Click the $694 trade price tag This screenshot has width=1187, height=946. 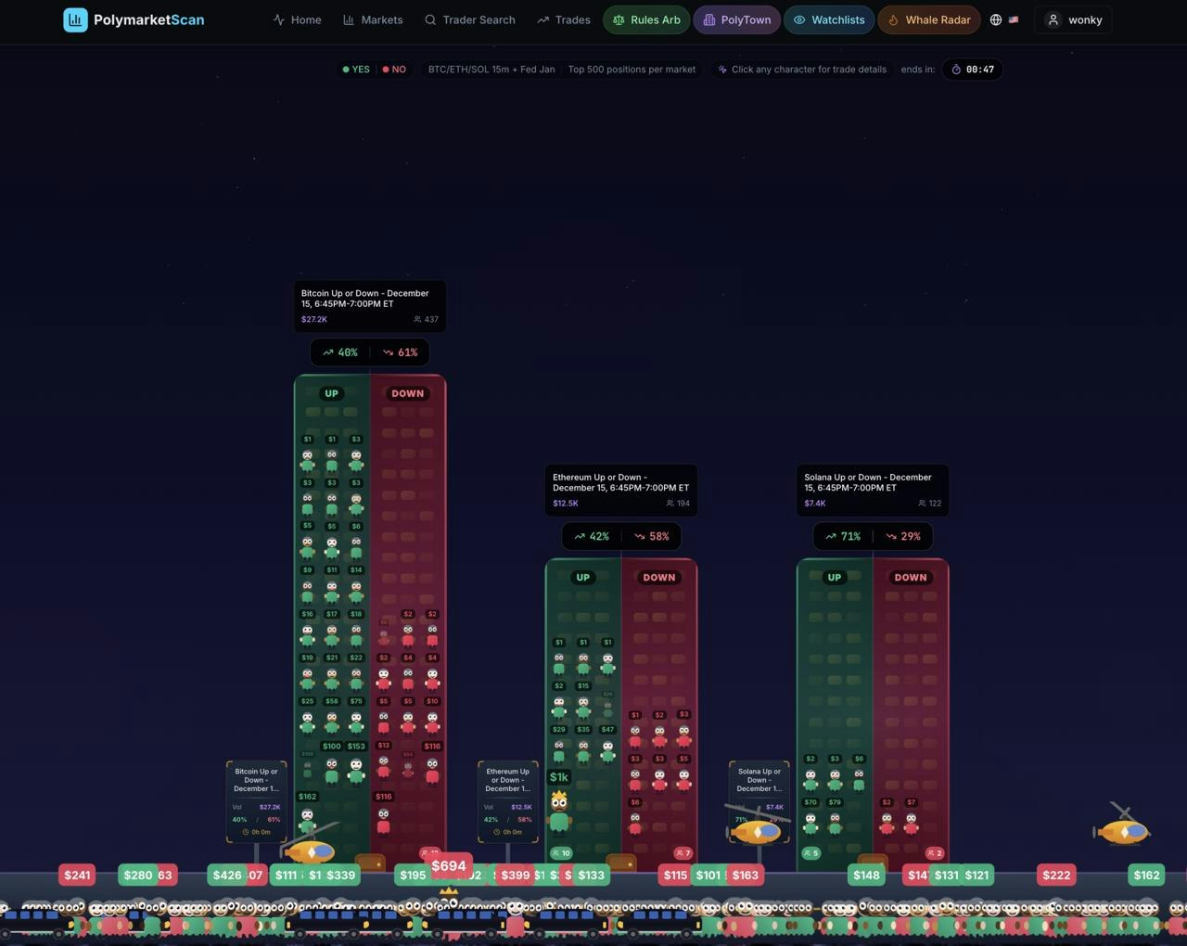(449, 865)
